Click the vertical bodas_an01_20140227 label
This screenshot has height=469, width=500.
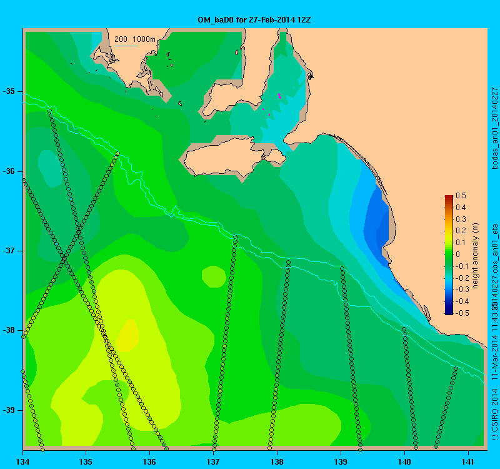coord(494,128)
